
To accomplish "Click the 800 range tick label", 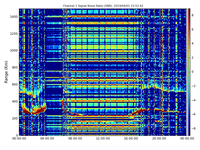I will pyautogui.click(x=15, y=67).
